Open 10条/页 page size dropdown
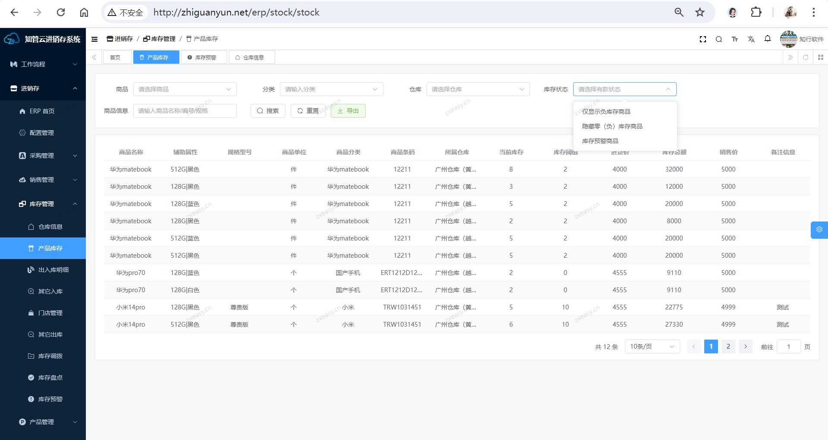This screenshot has width=828, height=440. pyautogui.click(x=652, y=346)
